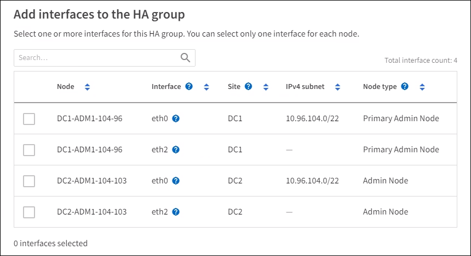
Task: Click help icon for DC1 eth2 interface
Action: click(176, 150)
